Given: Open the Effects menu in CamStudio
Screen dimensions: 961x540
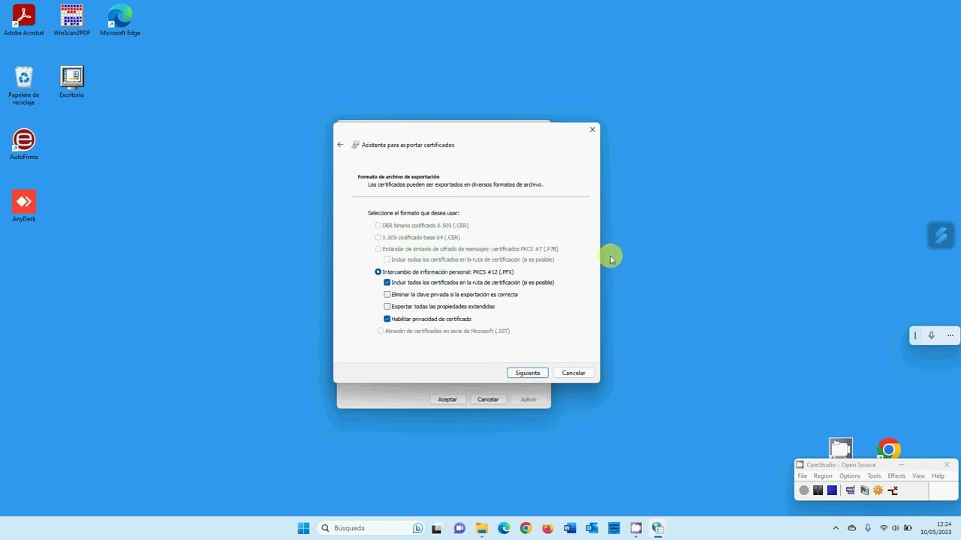Looking at the screenshot, I should point(896,475).
